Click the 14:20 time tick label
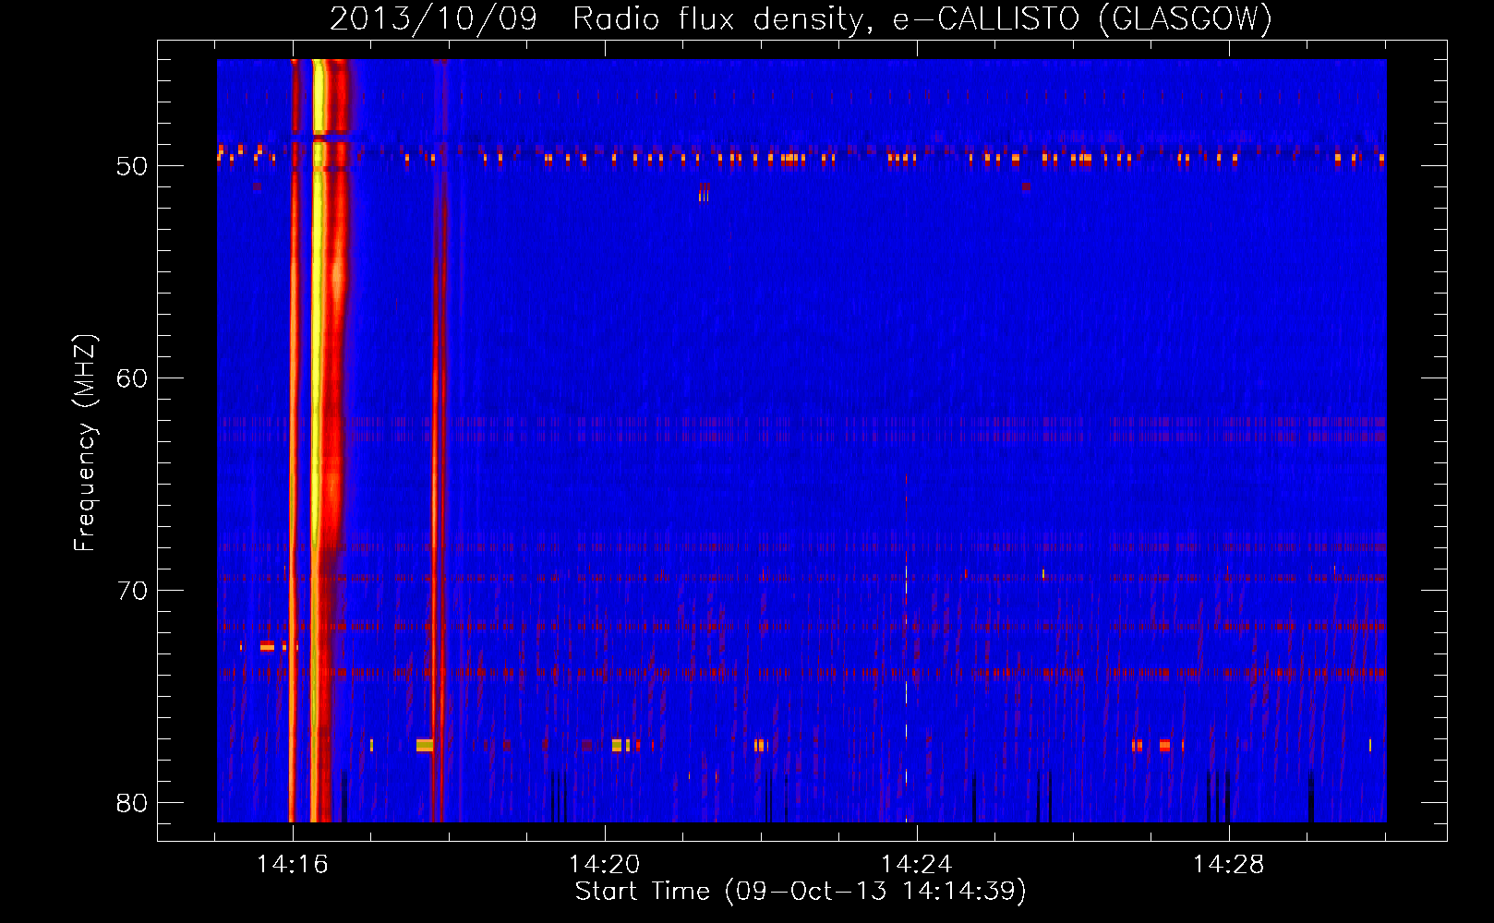Screen dimensions: 1494x923 (605, 865)
